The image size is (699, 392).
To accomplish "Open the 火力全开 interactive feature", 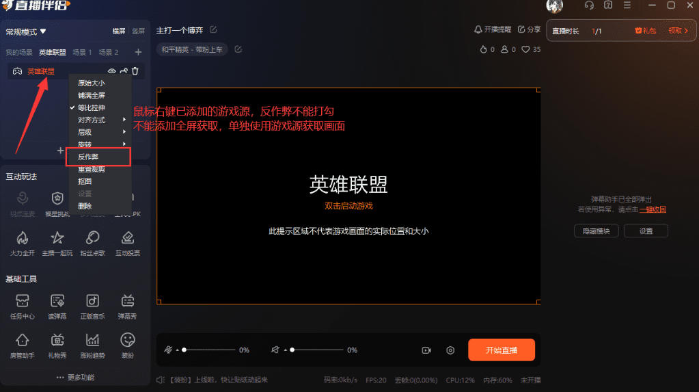I will click(x=23, y=243).
